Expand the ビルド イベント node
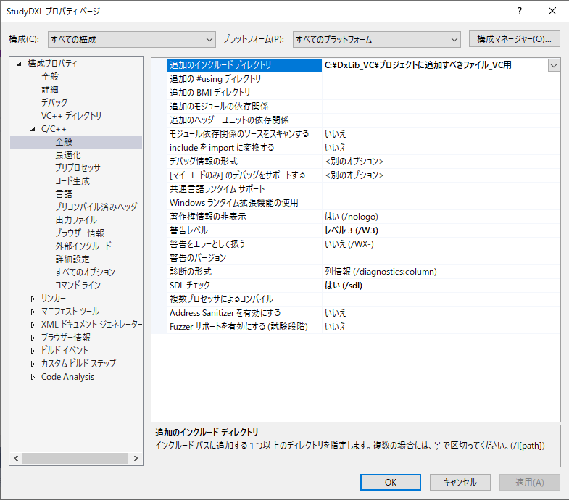Image resolution: width=569 pixels, height=500 pixels. coord(33,351)
